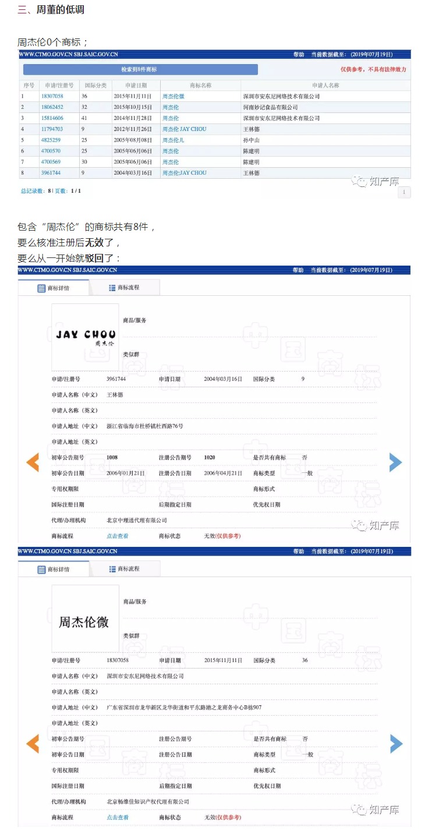Click 点击查看 link for trademark 18307058
432x831 pixels.
(x=118, y=818)
